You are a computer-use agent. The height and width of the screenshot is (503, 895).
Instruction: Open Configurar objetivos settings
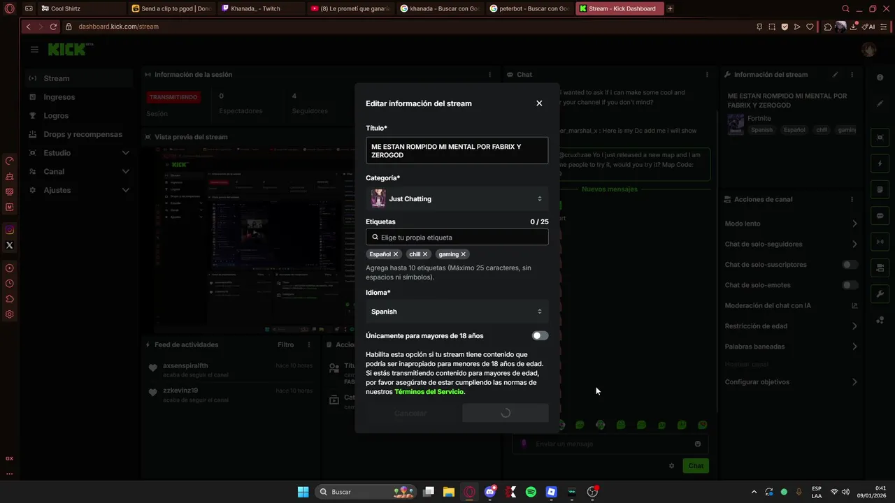(791, 382)
